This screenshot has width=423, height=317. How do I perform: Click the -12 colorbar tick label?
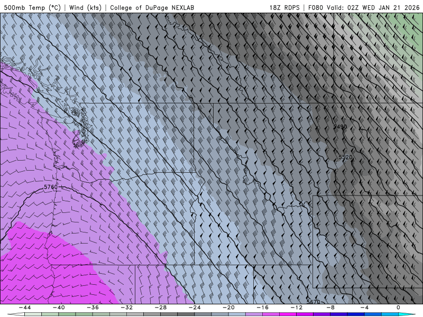click(x=297, y=307)
